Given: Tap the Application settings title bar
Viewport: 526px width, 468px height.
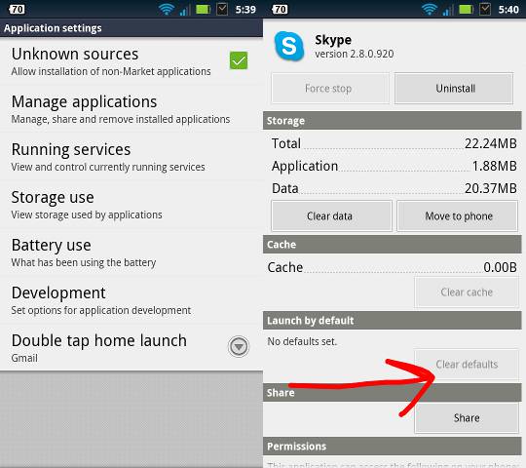Looking at the screenshot, I should pyautogui.click(x=131, y=28).
